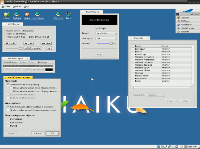This screenshot has height=149, width=200.
Task: Click OK in MediaPlayer settings
Action: [52, 133]
